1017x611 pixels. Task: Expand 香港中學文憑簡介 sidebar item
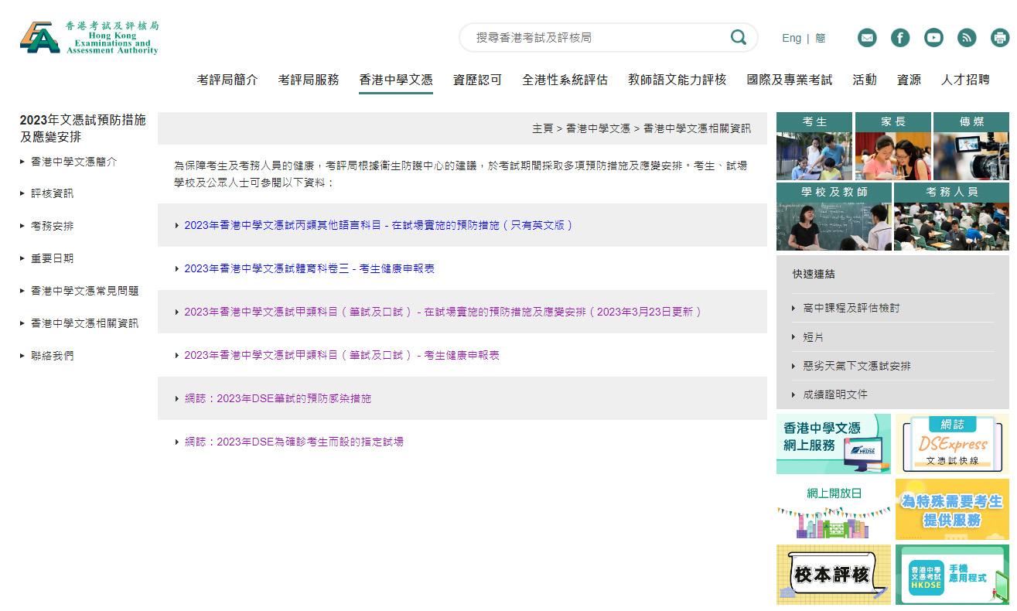73,162
